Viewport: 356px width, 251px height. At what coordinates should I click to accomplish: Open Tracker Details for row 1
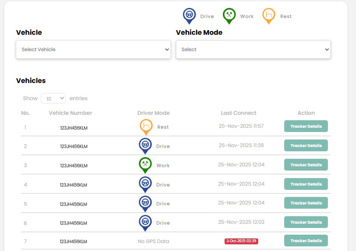pos(306,126)
